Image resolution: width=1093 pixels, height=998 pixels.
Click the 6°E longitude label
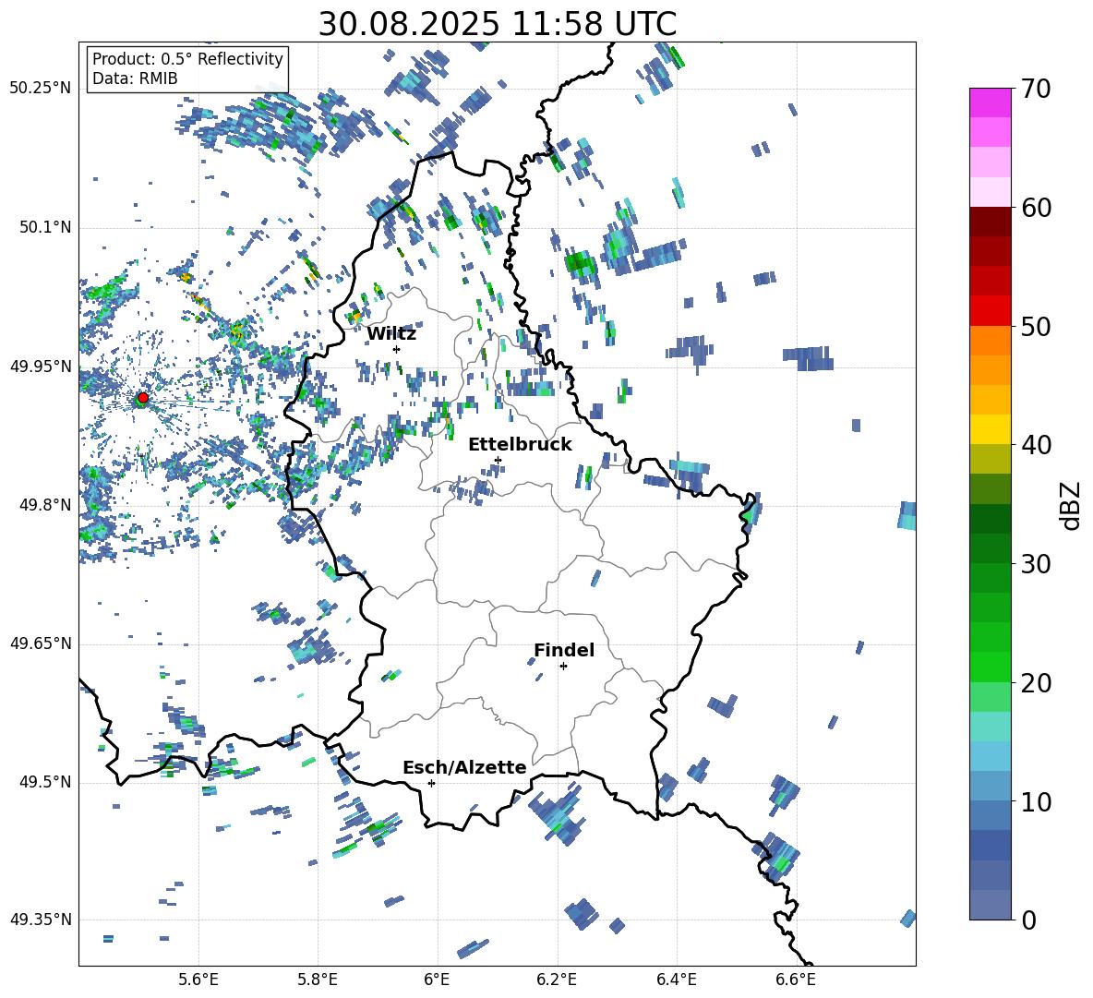(437, 980)
